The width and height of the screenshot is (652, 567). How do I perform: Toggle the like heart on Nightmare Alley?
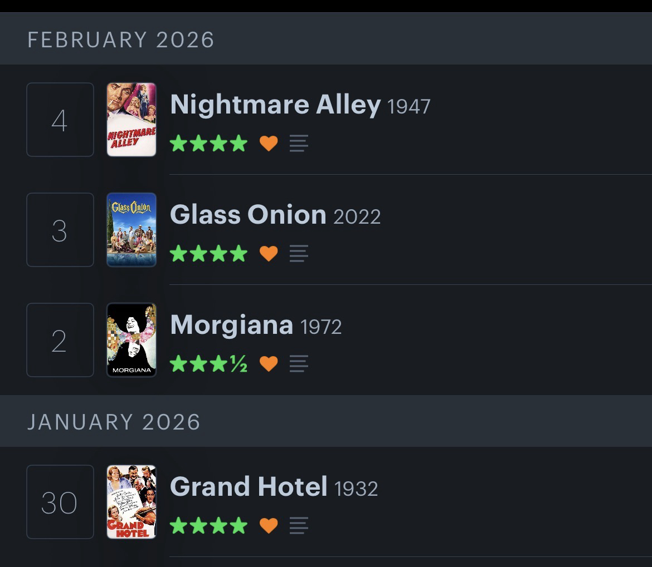(269, 144)
